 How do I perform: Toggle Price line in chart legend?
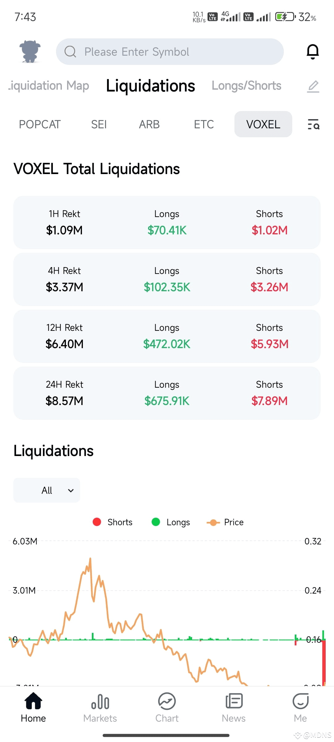click(x=225, y=522)
